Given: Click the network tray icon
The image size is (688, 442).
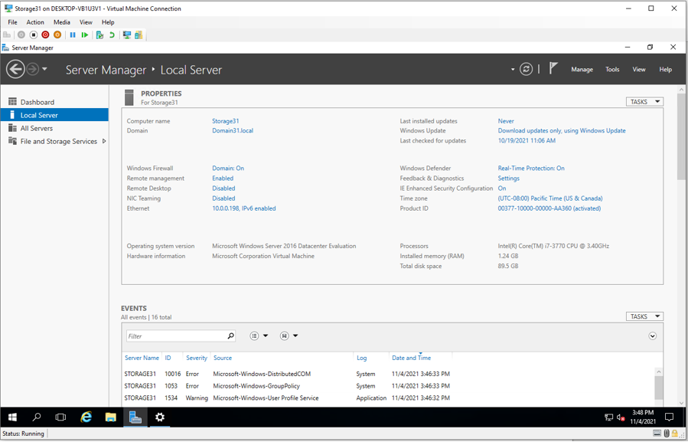Looking at the screenshot, I should pyautogui.click(x=608, y=417).
